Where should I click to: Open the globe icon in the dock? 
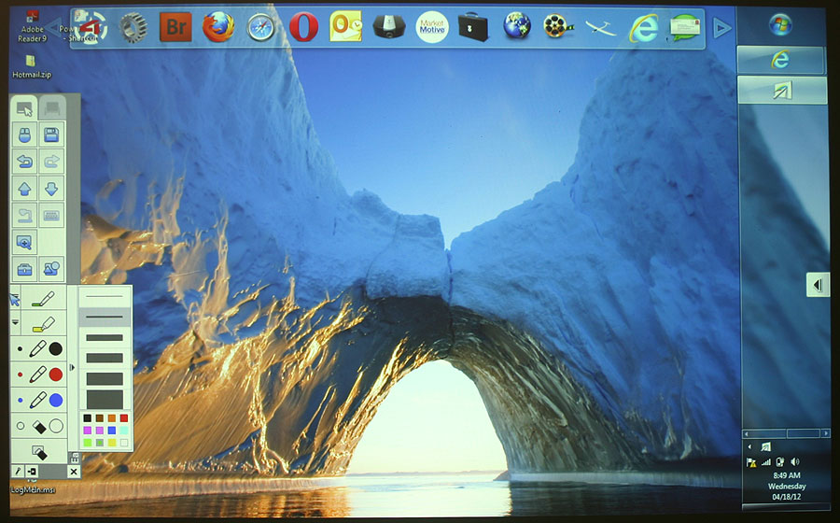click(517, 26)
